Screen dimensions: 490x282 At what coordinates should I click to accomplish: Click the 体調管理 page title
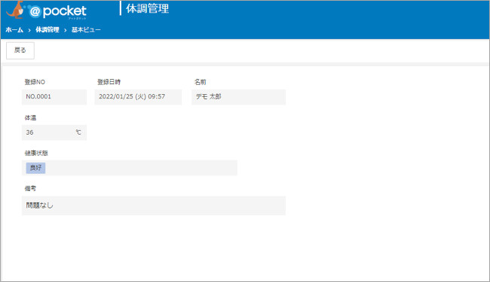tap(148, 9)
